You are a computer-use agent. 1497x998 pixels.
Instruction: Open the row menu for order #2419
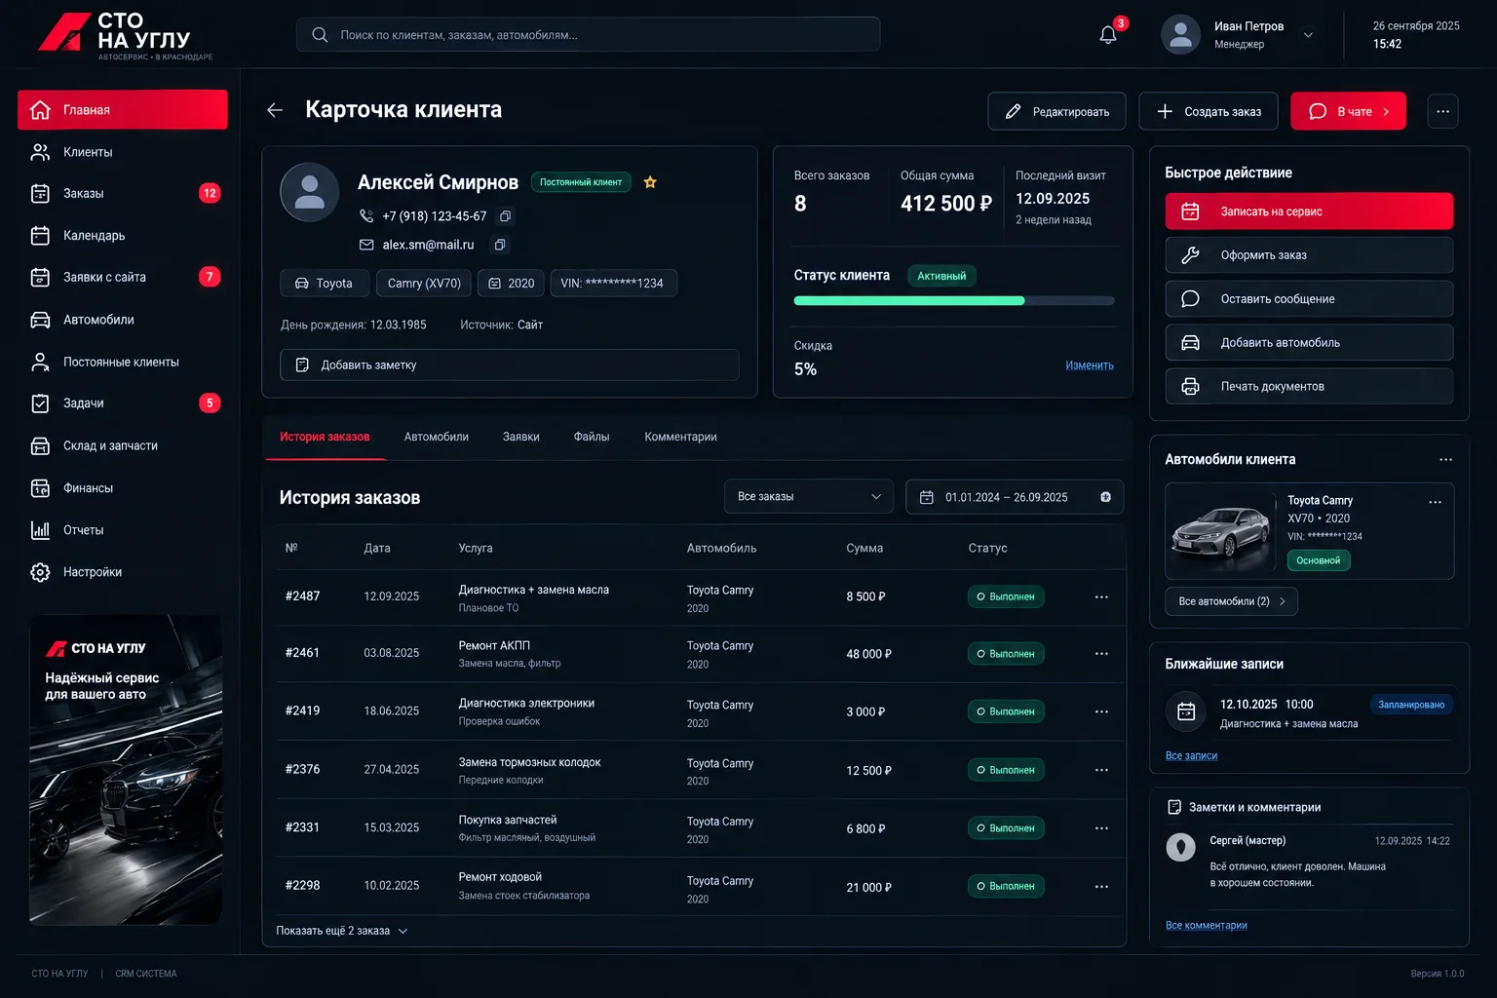click(x=1101, y=711)
